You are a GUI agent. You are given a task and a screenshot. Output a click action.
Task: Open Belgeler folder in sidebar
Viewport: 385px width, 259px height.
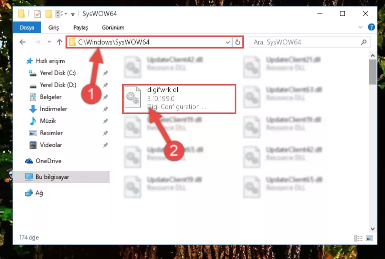pyautogui.click(x=51, y=97)
